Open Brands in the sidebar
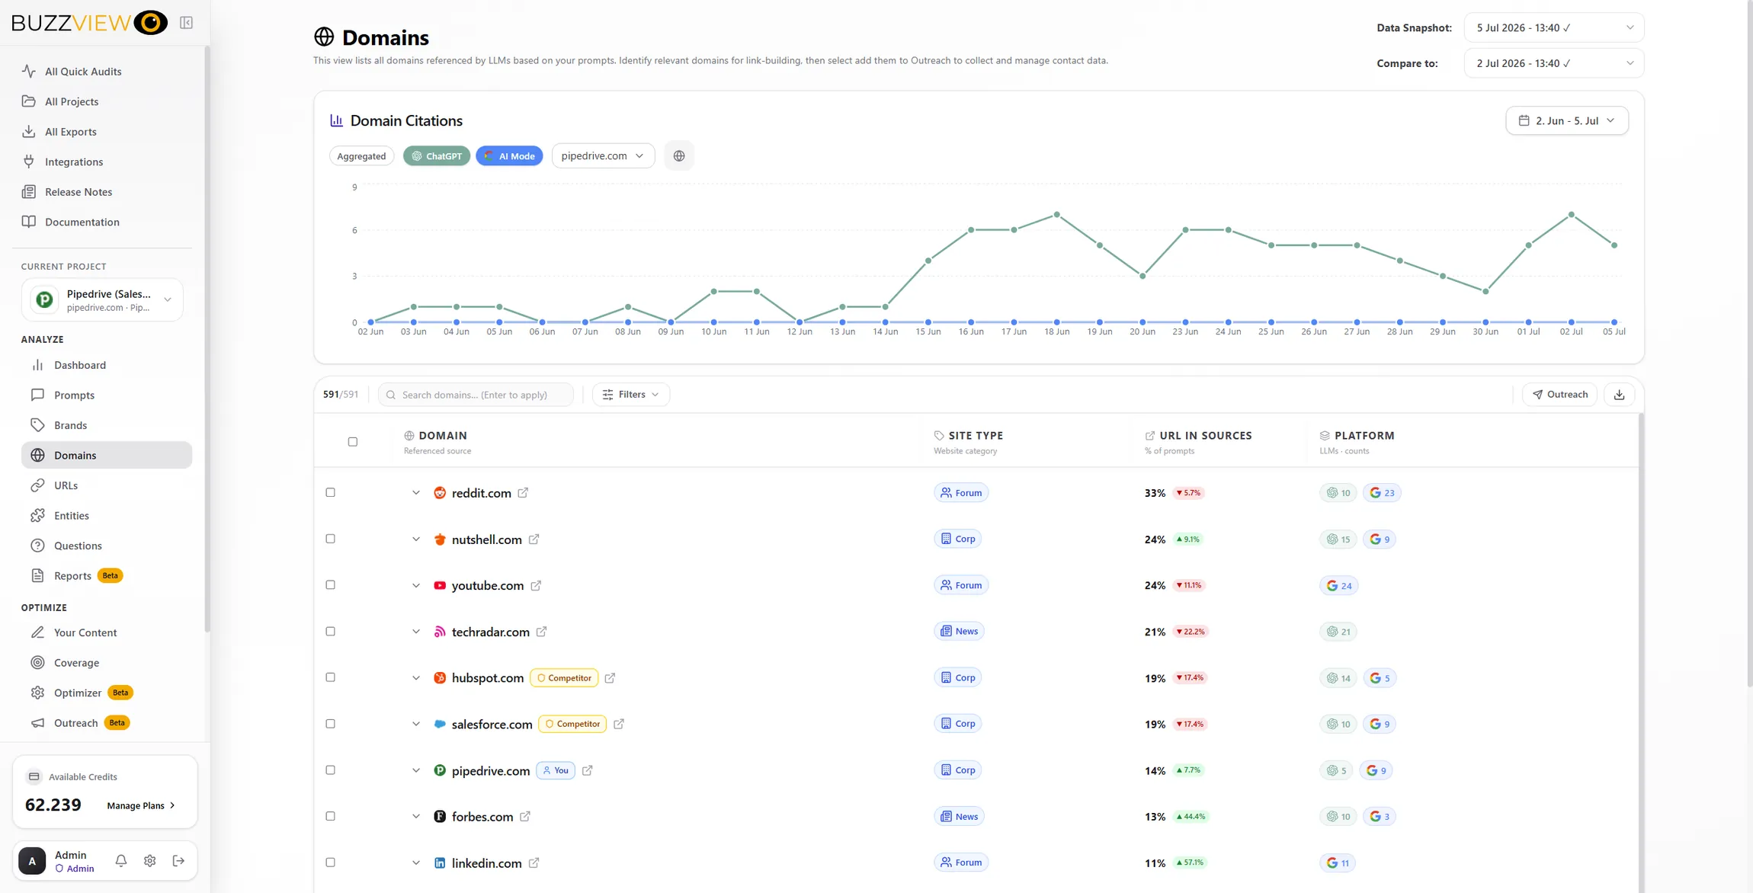 coord(107,425)
